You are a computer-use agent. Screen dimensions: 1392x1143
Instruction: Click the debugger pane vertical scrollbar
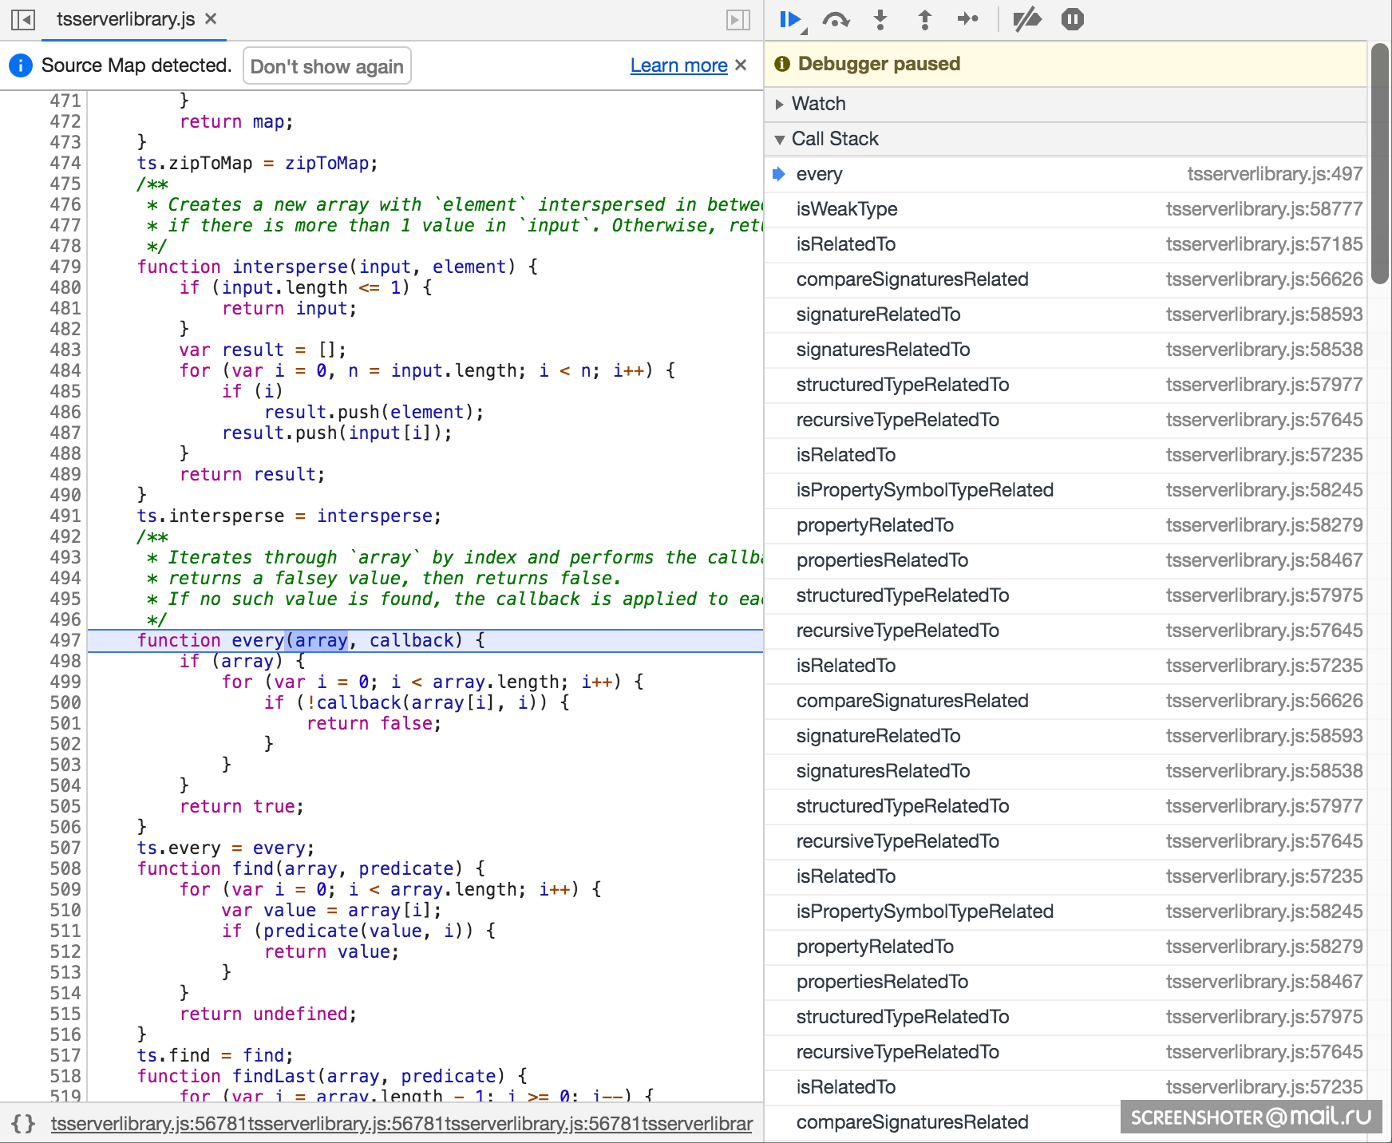coord(1379,164)
